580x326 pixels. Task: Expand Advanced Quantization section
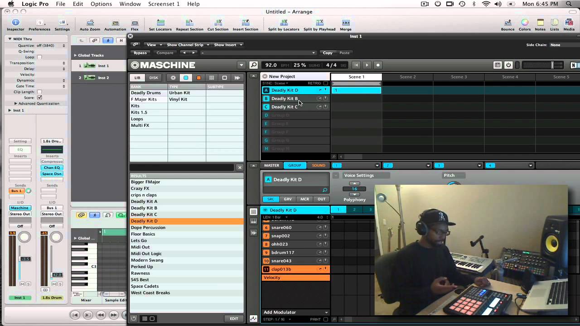[16, 104]
